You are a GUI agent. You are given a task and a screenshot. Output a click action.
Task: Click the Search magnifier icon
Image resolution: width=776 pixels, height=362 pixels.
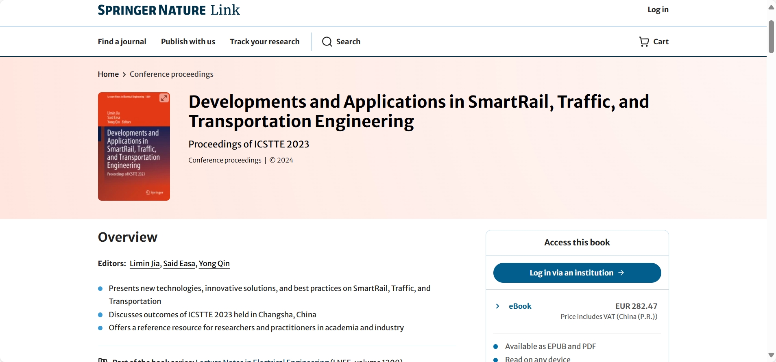coord(327,41)
